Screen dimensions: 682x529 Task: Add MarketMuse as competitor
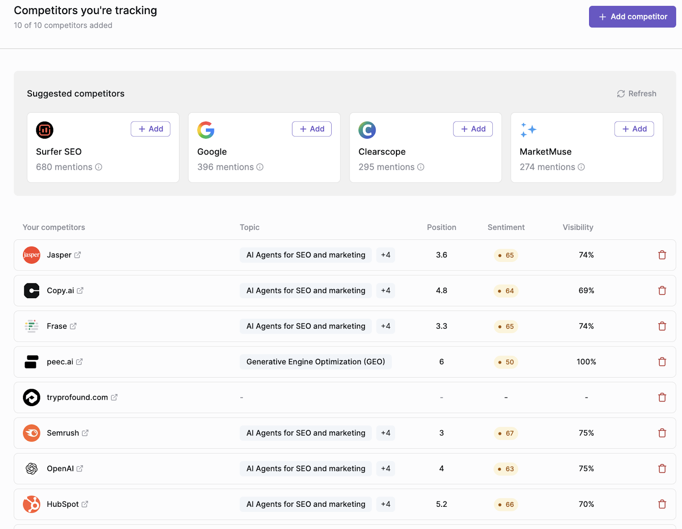(x=634, y=129)
